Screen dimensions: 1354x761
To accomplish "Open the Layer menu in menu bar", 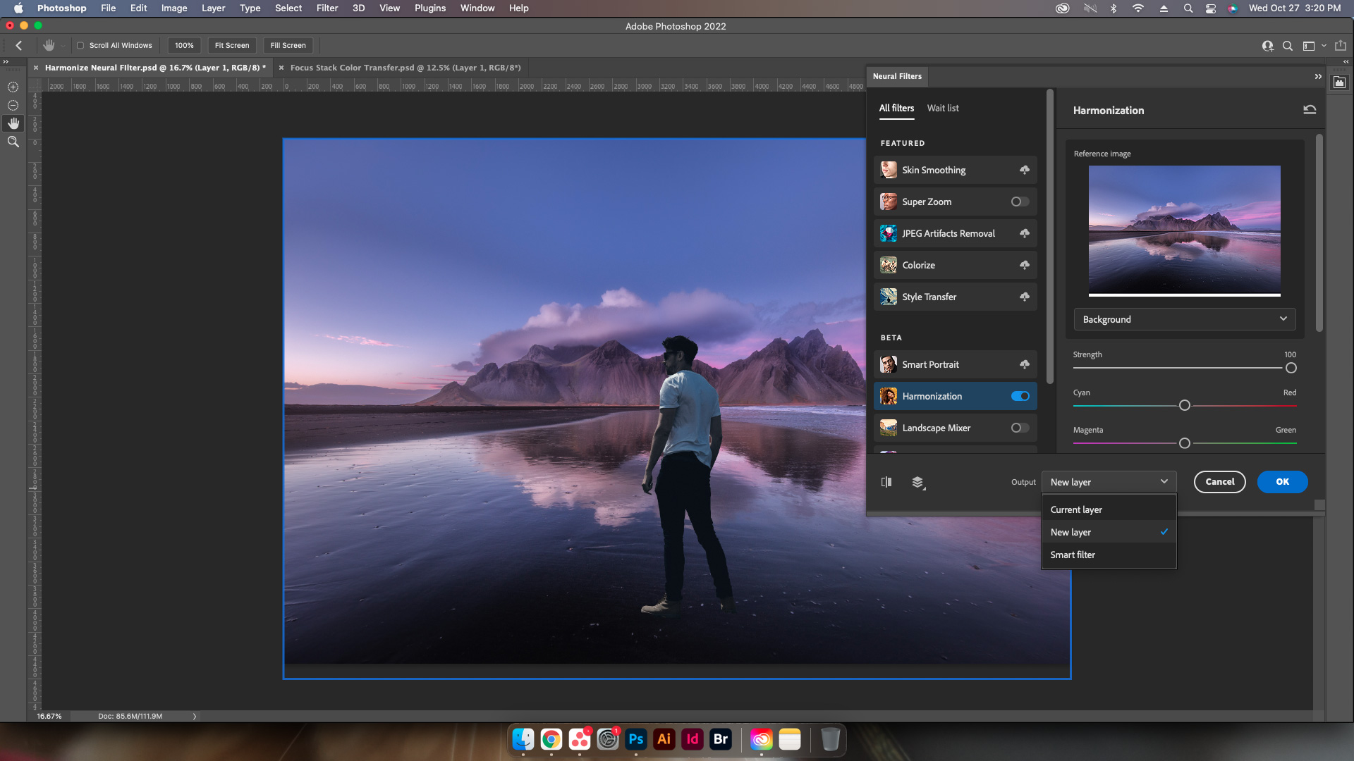I will click(x=213, y=8).
